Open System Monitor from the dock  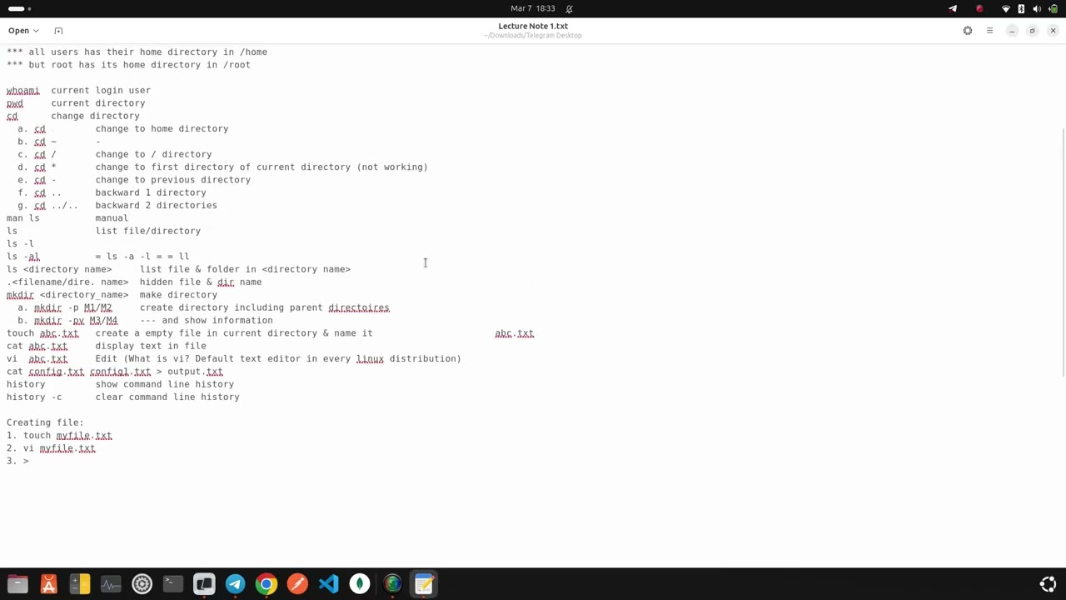coord(111,584)
